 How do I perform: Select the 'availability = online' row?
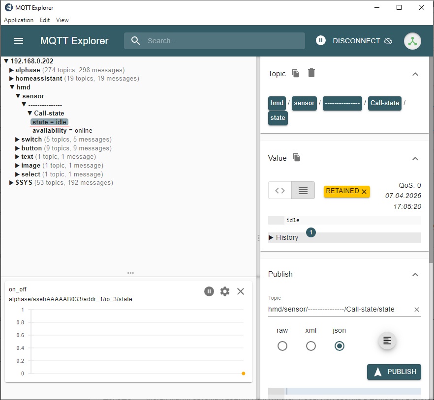click(x=62, y=131)
